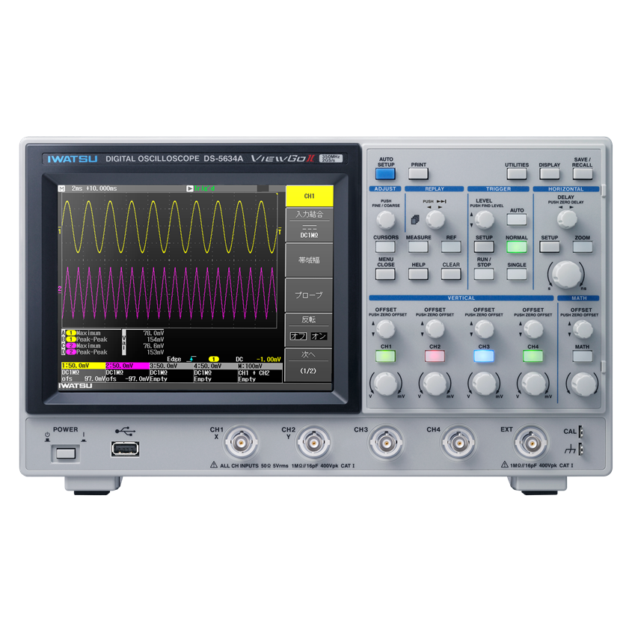This screenshot has height=632, width=632.
Task: Click the front USB port
Action: [x=126, y=449]
